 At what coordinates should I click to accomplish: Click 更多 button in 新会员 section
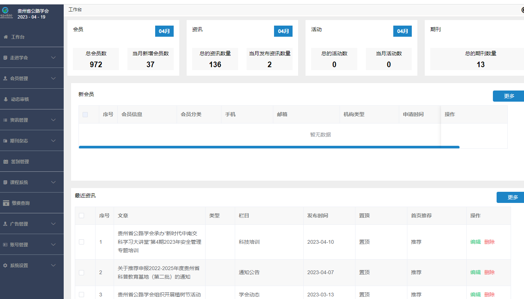[508, 96]
